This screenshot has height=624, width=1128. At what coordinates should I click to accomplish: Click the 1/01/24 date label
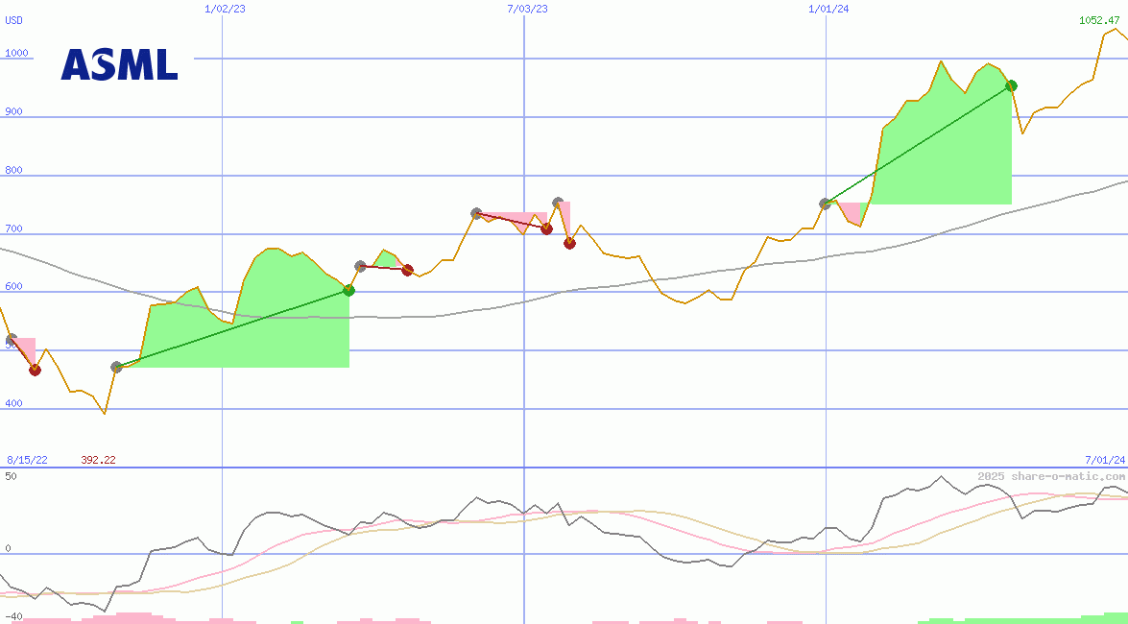[x=828, y=9]
